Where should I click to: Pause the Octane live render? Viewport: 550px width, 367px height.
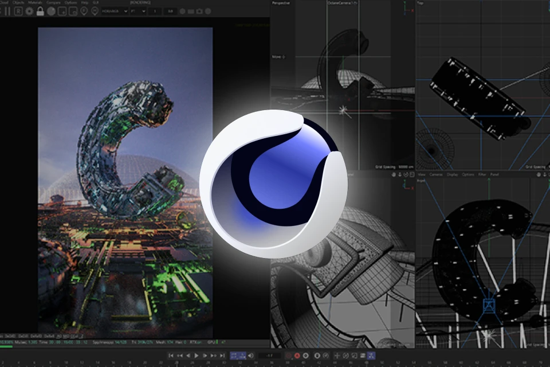click(7, 11)
